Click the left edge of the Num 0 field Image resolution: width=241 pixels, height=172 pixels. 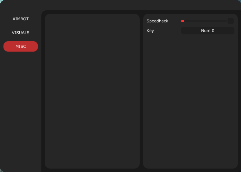pyautogui.click(x=183, y=31)
